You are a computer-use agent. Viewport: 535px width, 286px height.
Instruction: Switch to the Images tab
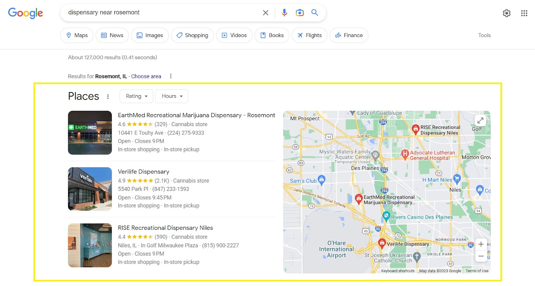pos(150,35)
